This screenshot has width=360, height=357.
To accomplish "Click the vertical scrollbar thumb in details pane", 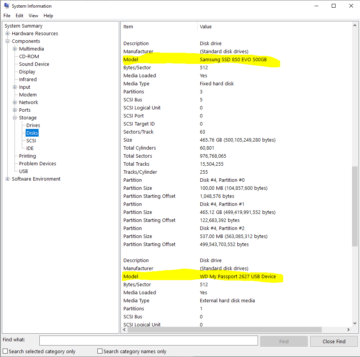I will 355,206.
